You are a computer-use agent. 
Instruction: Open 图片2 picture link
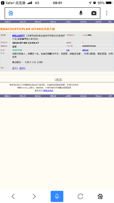click(22, 68)
